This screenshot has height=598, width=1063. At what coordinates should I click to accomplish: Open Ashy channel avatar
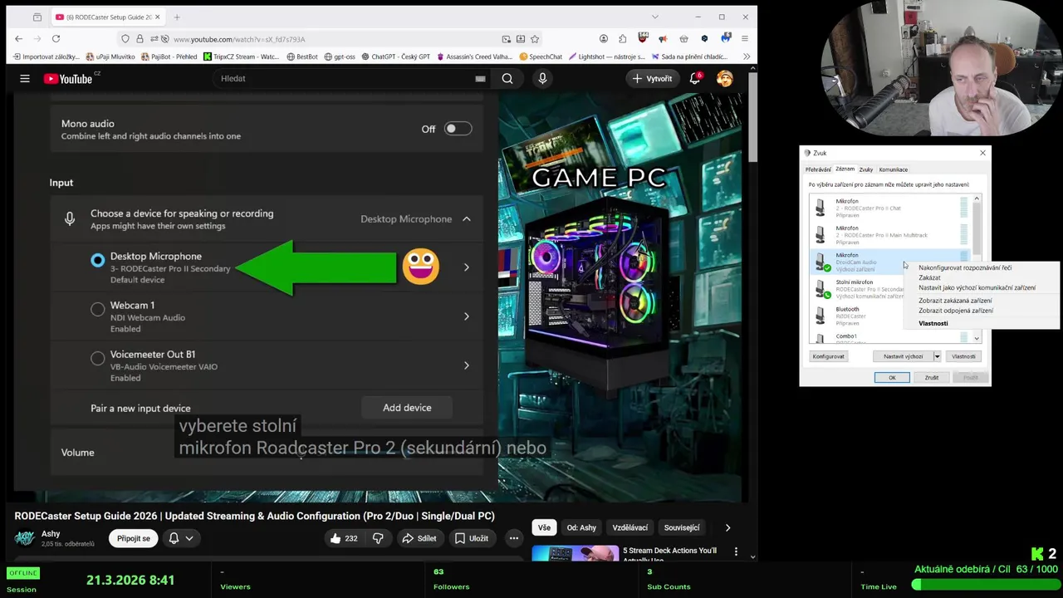[x=25, y=538]
